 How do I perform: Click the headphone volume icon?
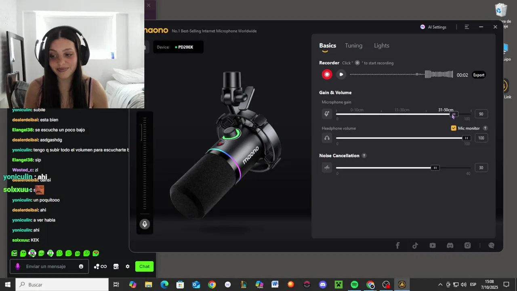[327, 138]
